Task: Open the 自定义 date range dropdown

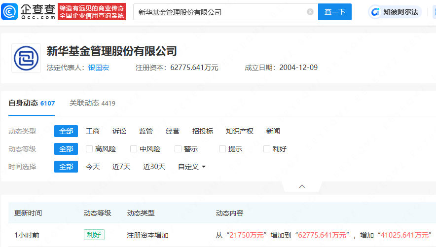Action: click(x=191, y=167)
